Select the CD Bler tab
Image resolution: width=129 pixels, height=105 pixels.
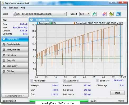pyautogui.click(x=15, y=71)
